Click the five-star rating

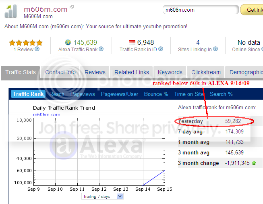pyautogui.click(x=26, y=43)
